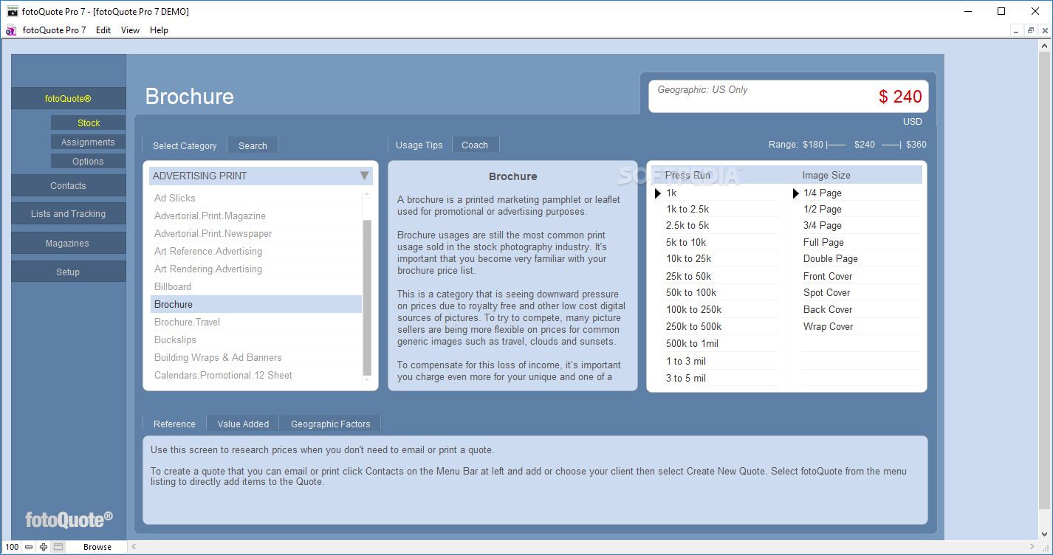The height and width of the screenshot is (555, 1053).
Task: Click the fotoQuote® sidebar button
Action: pos(68,98)
